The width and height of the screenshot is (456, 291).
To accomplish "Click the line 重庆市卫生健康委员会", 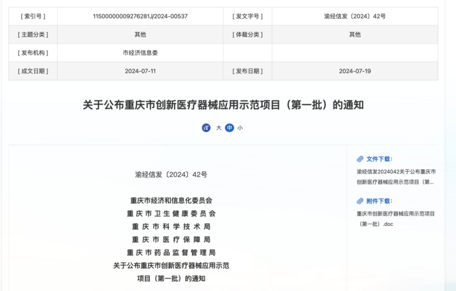I will tap(171, 214).
